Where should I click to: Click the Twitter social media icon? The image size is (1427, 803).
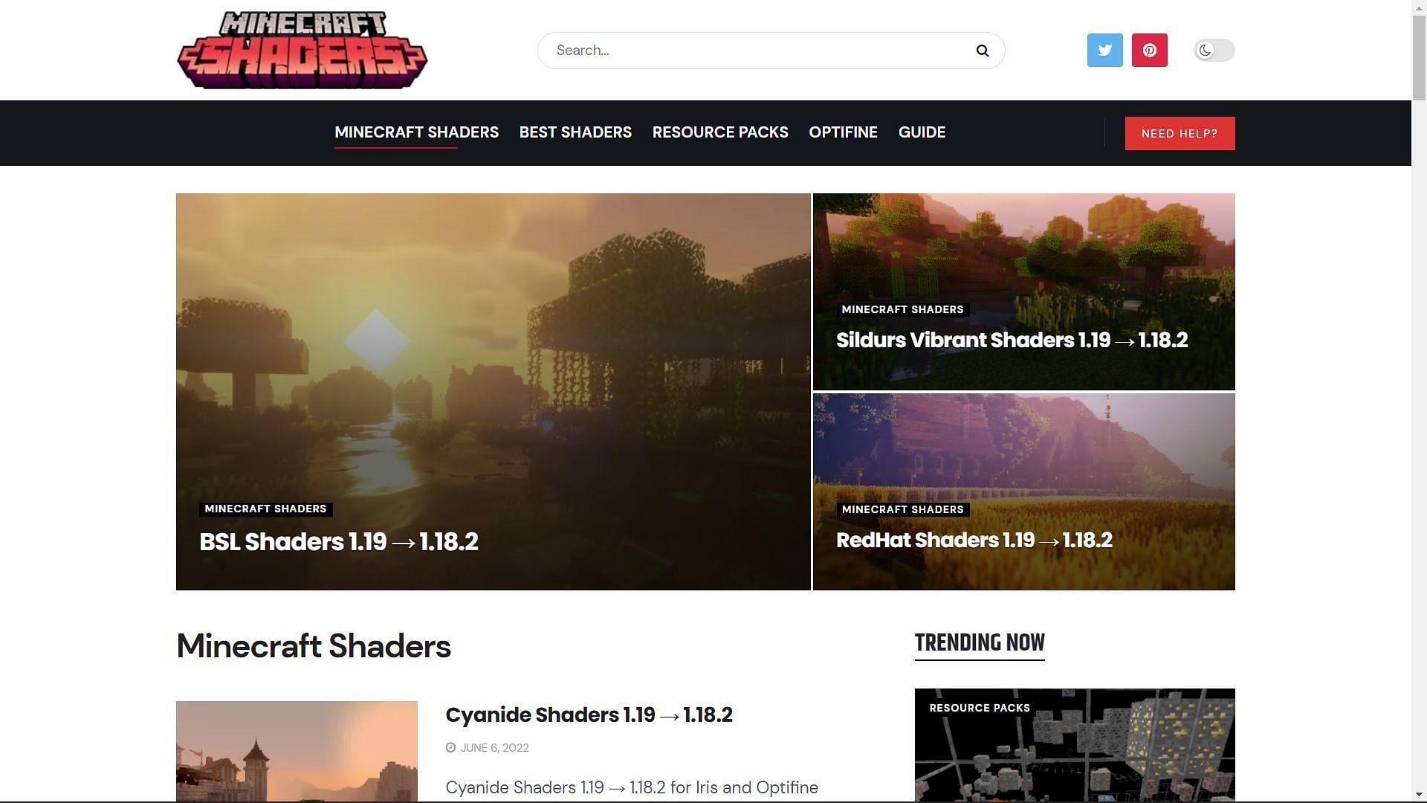(x=1104, y=50)
